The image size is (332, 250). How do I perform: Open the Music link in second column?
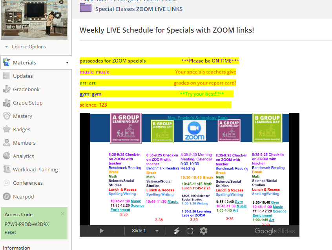coord(173,202)
